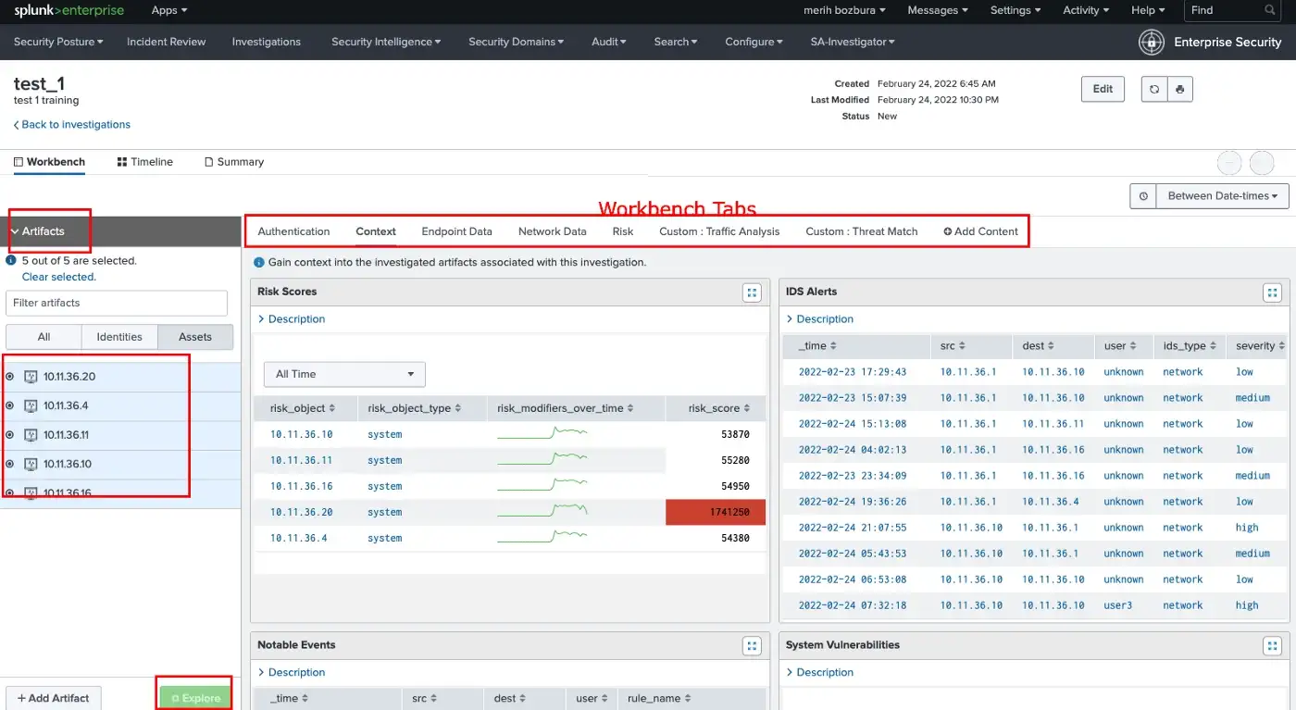1296x710 pixels.
Task: Click the asset icon of 10.11.36.10
Action: 31,464
